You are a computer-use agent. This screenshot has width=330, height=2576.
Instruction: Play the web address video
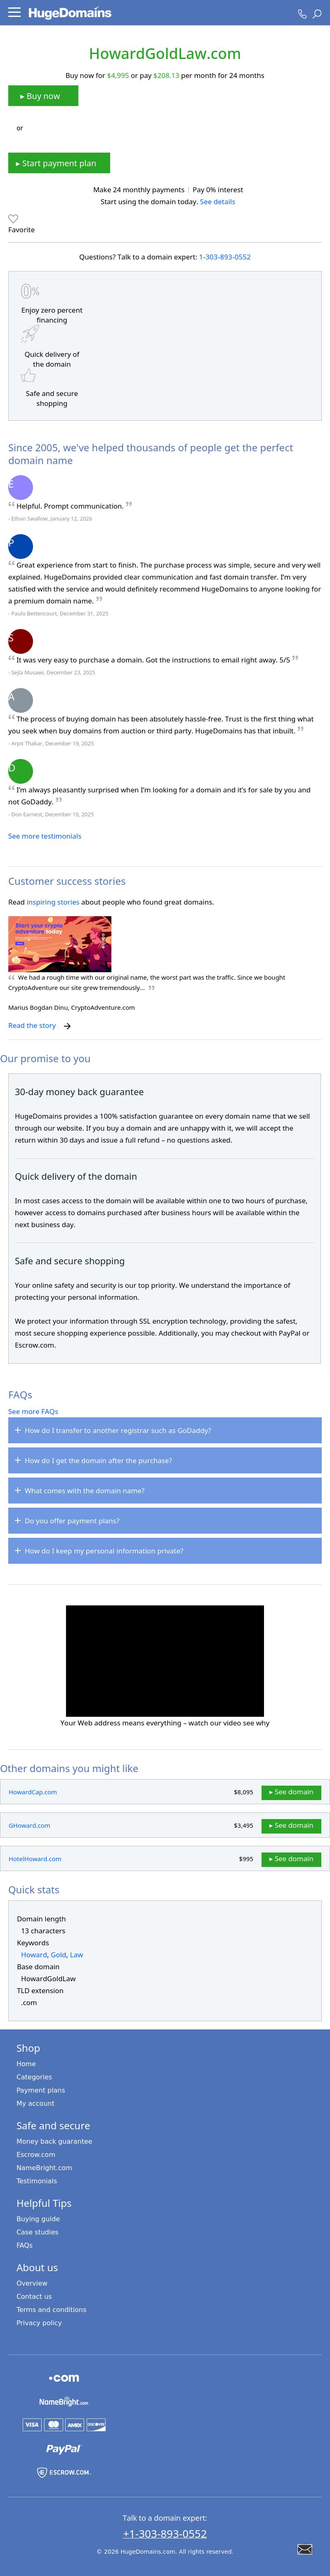click(165, 1660)
